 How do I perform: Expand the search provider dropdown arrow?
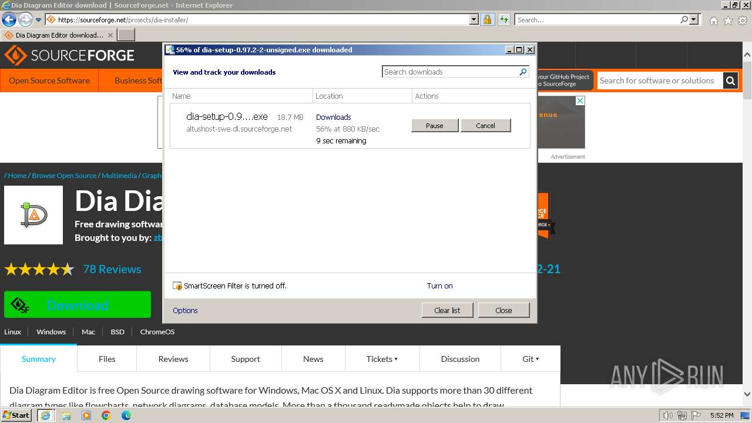point(694,19)
